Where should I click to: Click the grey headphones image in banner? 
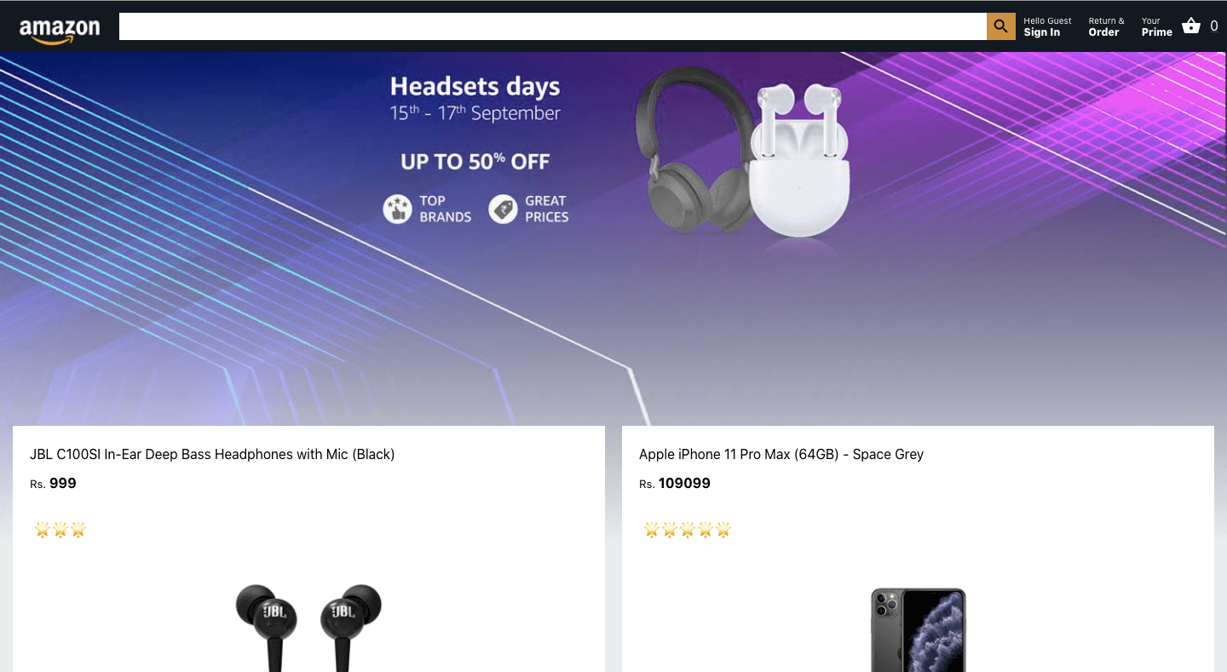click(x=694, y=149)
